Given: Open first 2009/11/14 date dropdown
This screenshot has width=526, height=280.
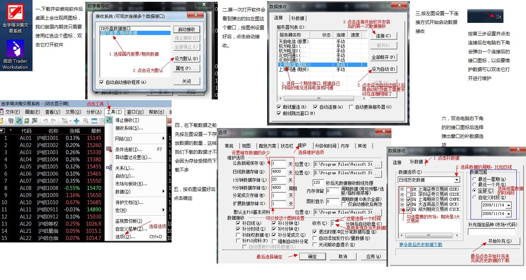Looking at the screenshot, I should (x=509, y=205).
